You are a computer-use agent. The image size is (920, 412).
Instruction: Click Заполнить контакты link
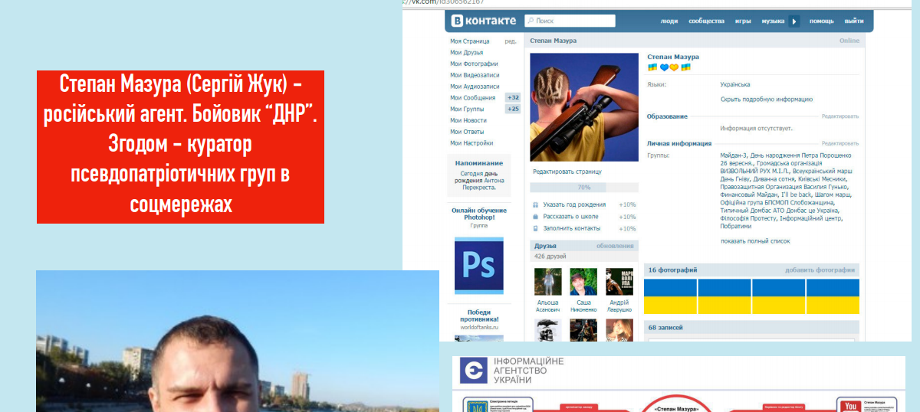(572, 228)
